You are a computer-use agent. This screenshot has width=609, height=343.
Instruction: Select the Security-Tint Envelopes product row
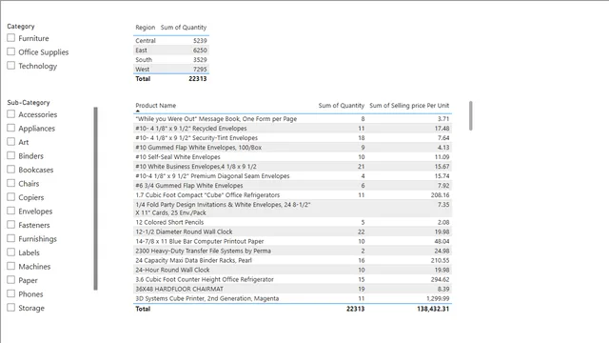click(x=292, y=137)
